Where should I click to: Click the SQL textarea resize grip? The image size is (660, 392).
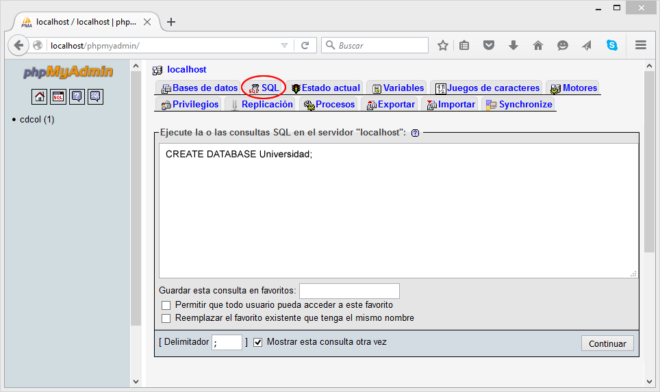click(633, 274)
